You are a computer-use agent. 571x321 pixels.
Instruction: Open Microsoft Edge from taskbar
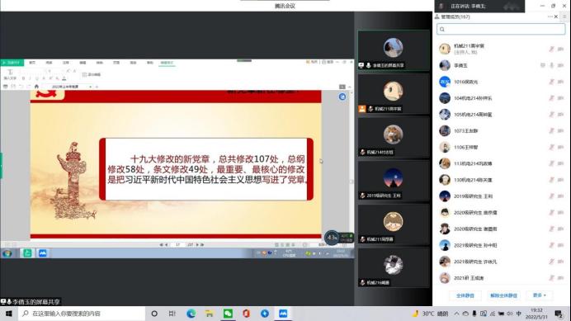coord(191,314)
